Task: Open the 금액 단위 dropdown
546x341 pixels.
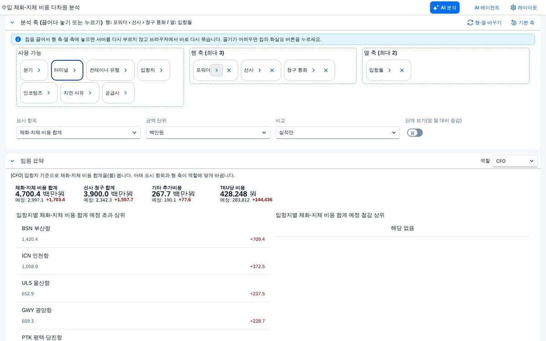Action: point(208,133)
